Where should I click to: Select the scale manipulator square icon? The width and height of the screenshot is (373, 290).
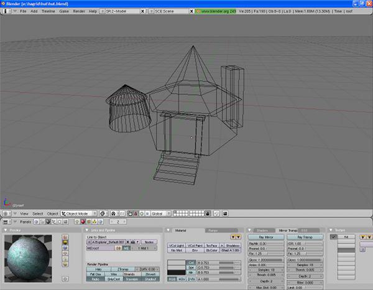click(147, 213)
